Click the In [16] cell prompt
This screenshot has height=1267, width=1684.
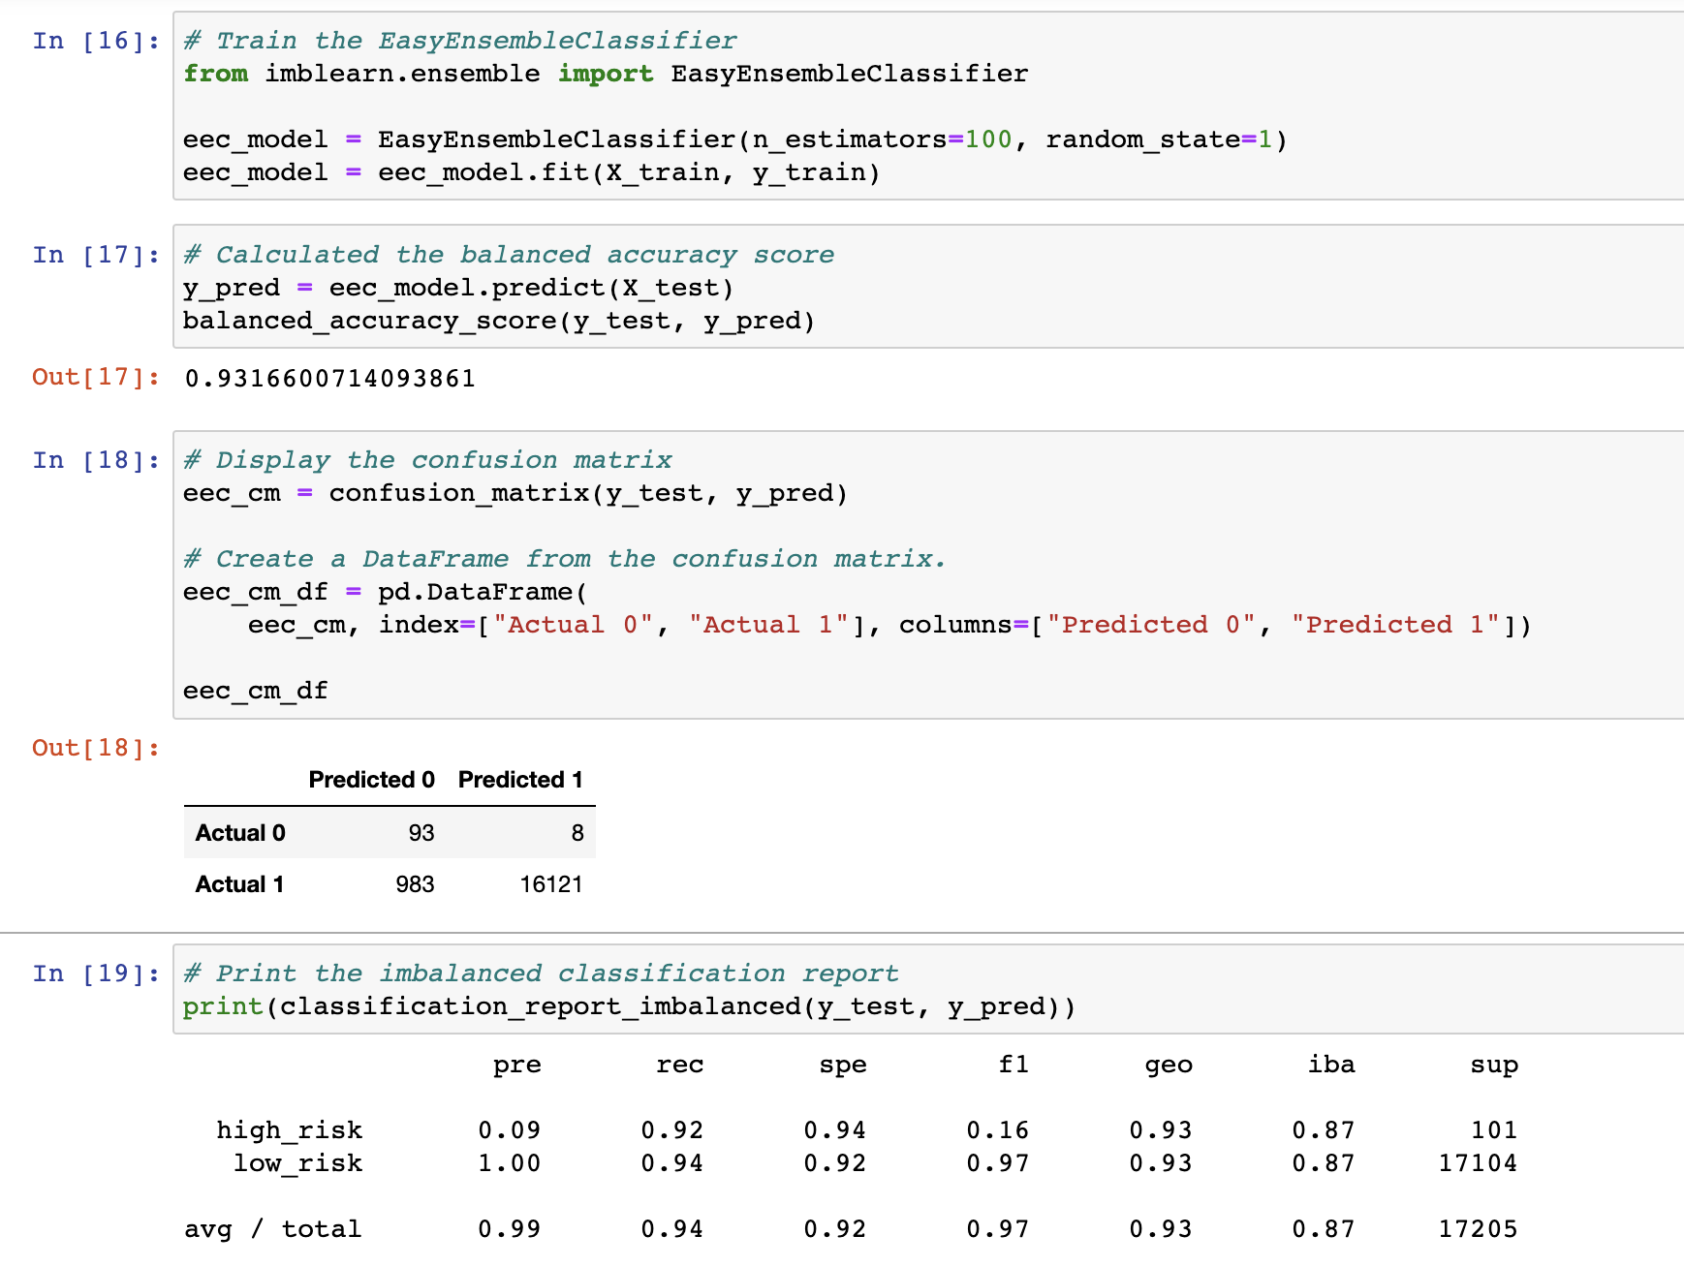click(x=96, y=41)
